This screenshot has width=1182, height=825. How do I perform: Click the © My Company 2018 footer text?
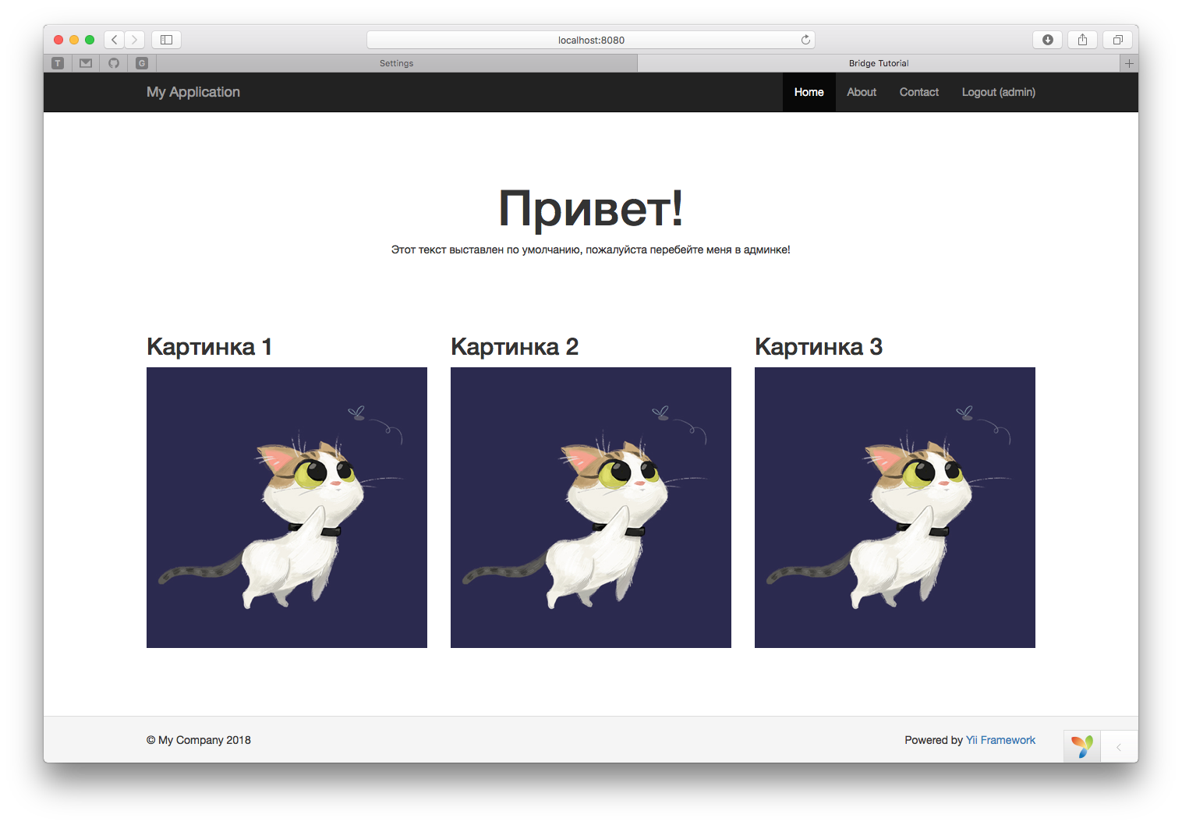[199, 740]
